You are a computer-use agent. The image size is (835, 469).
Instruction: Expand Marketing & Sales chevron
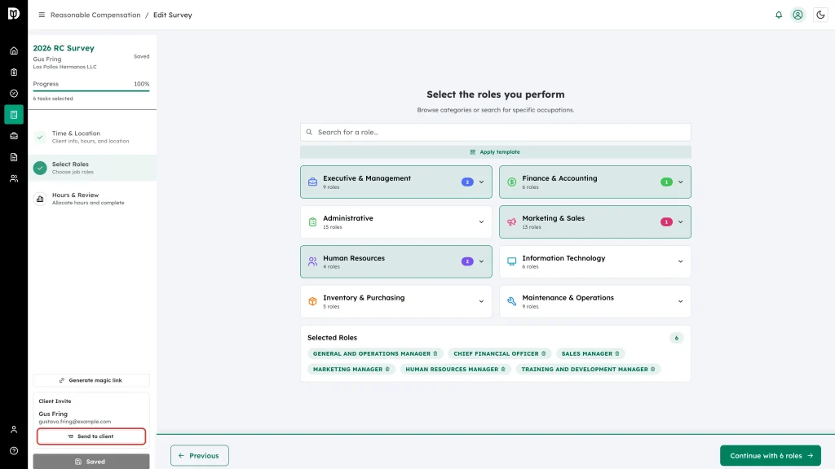(x=681, y=221)
